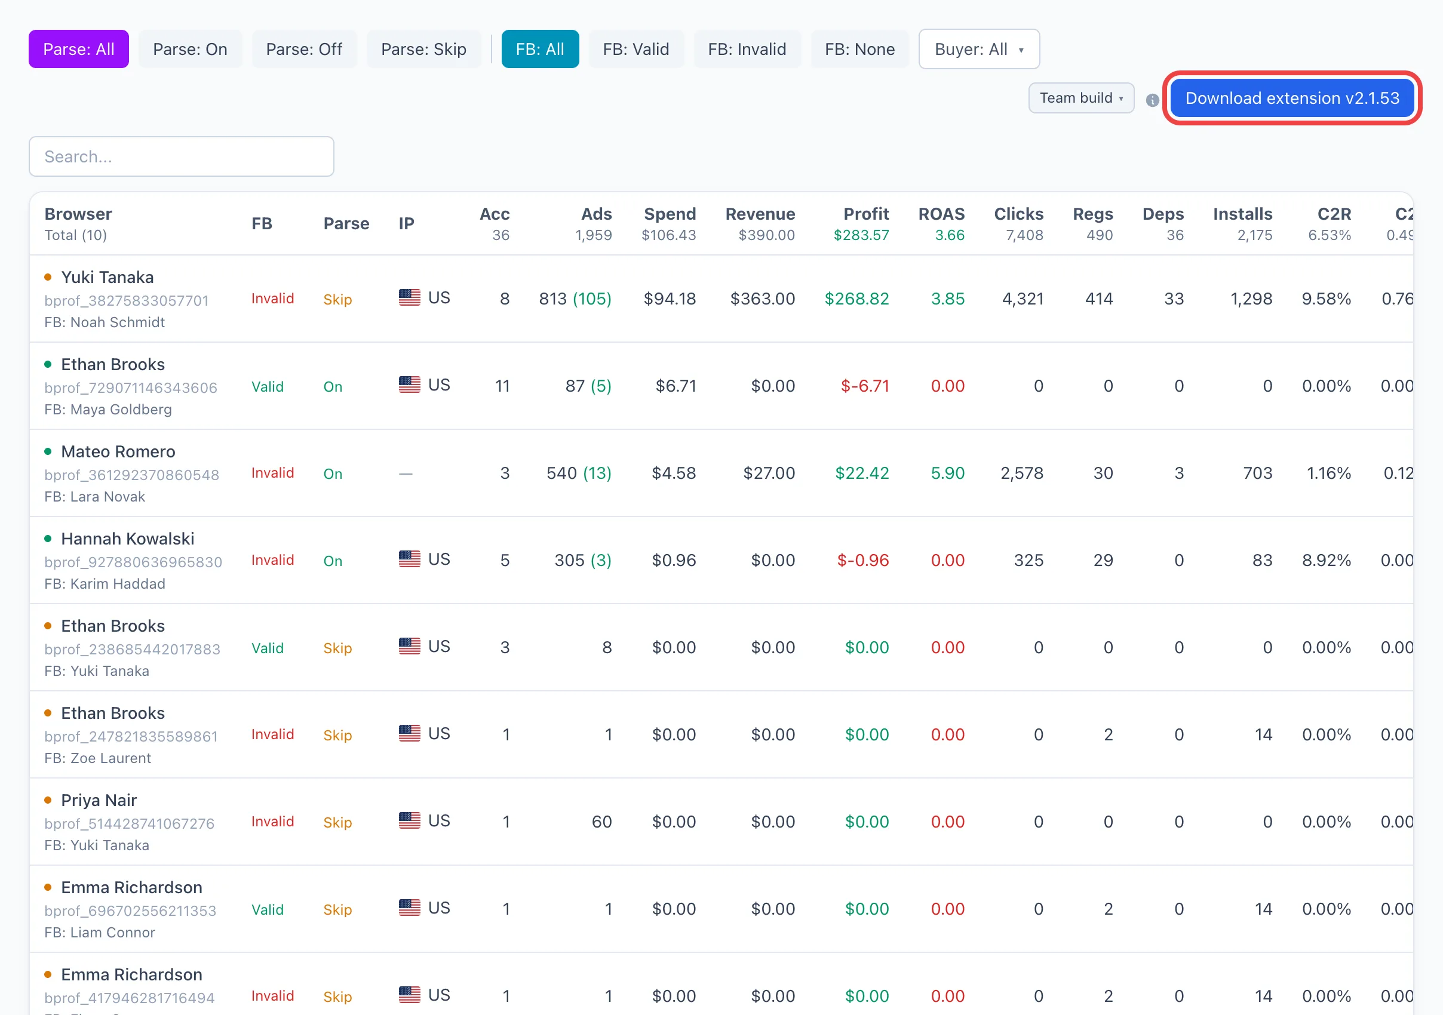The width and height of the screenshot is (1443, 1015).
Task: Toggle the Parse: Off filter
Action: [x=304, y=49]
